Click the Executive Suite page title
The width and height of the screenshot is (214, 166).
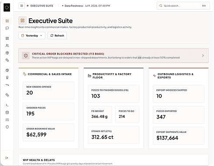(51, 21)
